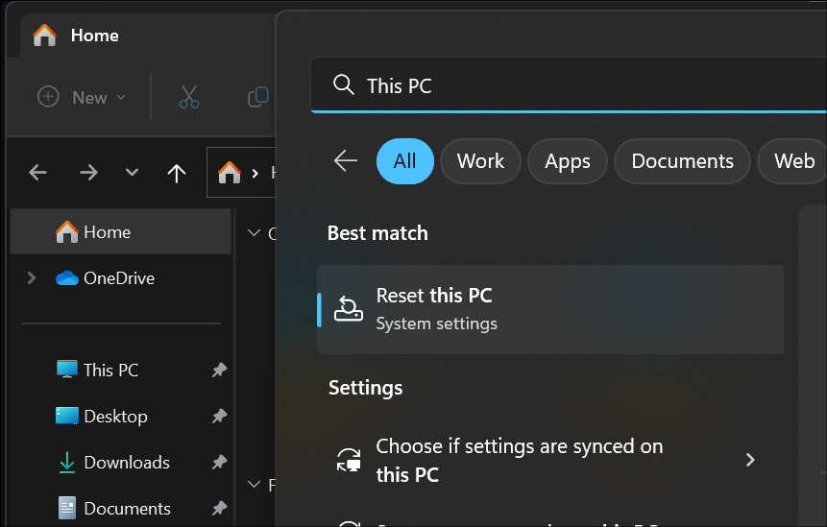Screen dimensions: 827x527
Task: Select the Web search filter
Action: point(792,161)
